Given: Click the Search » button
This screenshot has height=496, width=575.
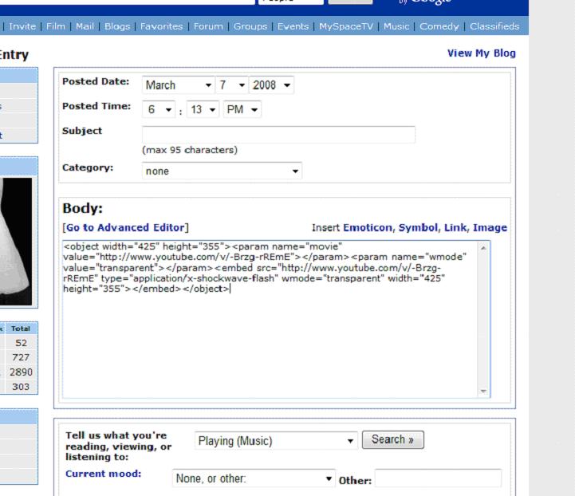Looking at the screenshot, I should 392,439.
